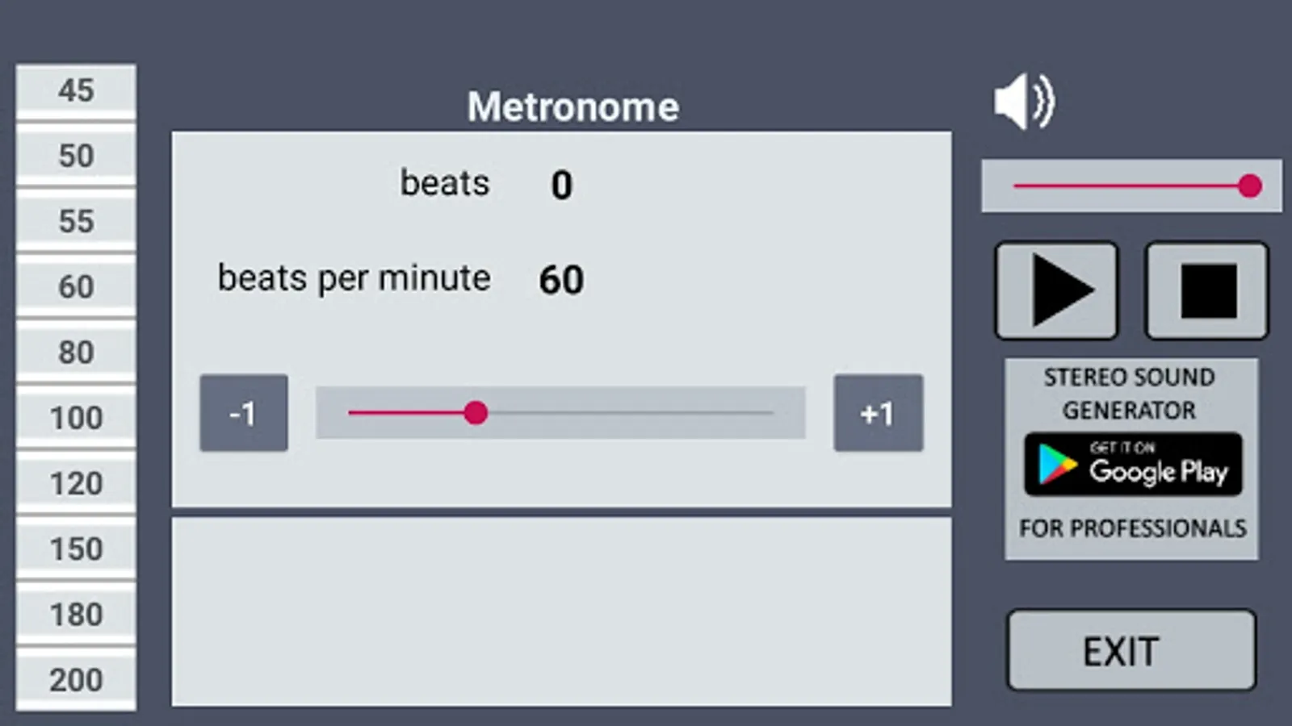Click the EXIT button
The image size is (1292, 726).
coord(1130,650)
